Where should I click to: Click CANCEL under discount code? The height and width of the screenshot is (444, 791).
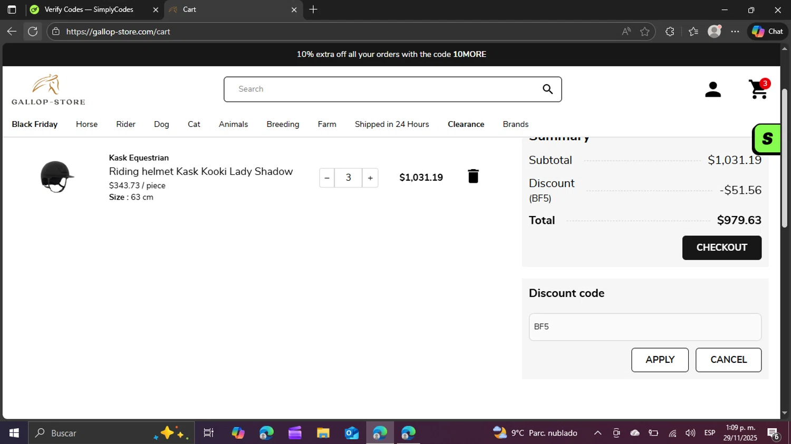pos(728,360)
